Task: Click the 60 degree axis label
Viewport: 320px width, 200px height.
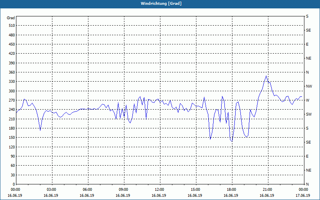Action: point(13,166)
